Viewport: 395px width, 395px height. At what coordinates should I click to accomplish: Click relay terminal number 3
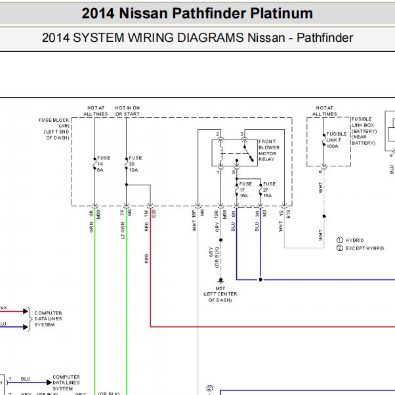pyautogui.click(x=242, y=134)
